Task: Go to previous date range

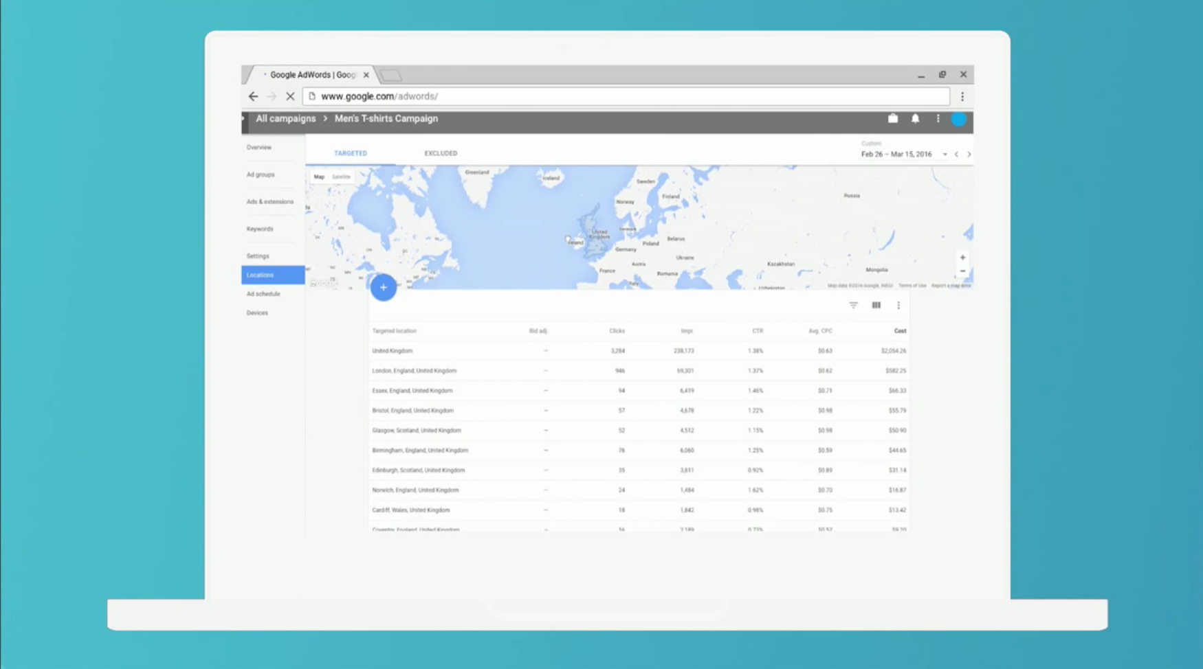Action: click(x=956, y=154)
